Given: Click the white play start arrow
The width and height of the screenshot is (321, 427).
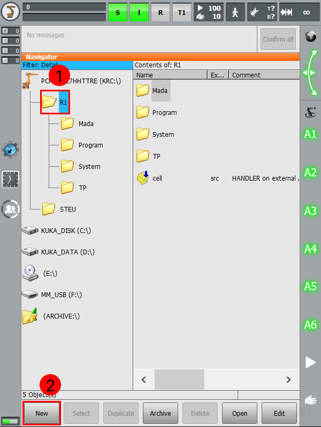Looking at the screenshot, I should 310,362.
